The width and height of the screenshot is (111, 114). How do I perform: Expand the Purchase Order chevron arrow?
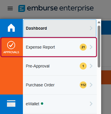tap(91, 85)
